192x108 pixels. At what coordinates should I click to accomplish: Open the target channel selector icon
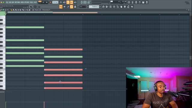(x=33, y=10)
